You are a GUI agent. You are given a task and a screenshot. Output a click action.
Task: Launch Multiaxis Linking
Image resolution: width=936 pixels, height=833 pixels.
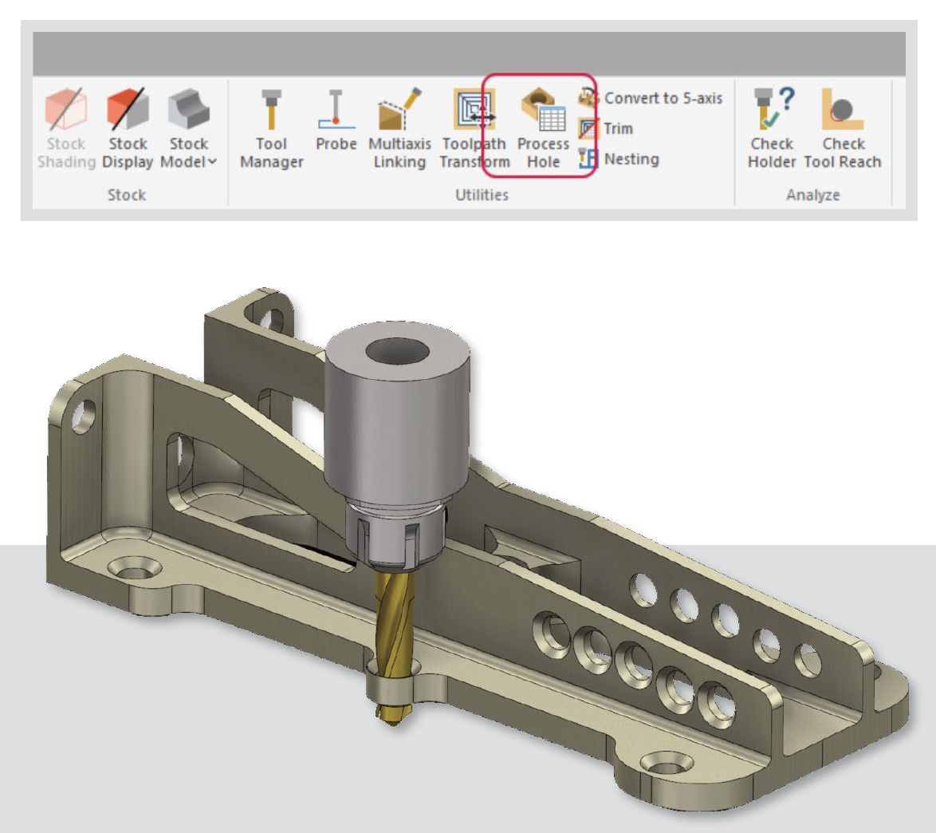399,128
